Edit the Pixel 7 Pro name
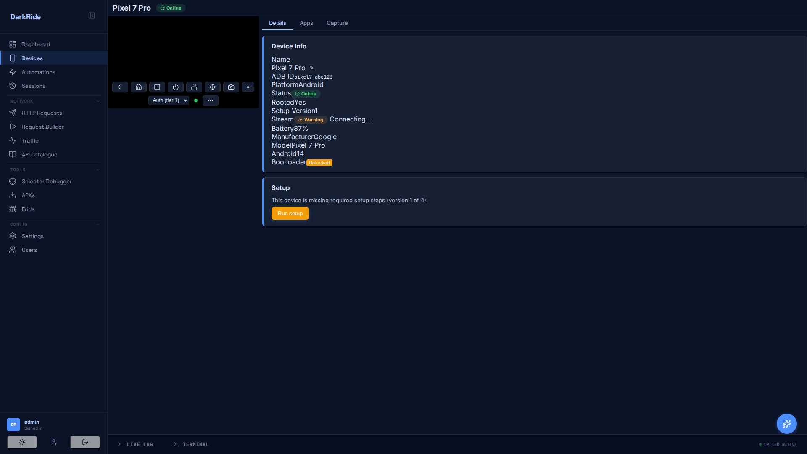Screen dimensions: 807x454 point(311,68)
